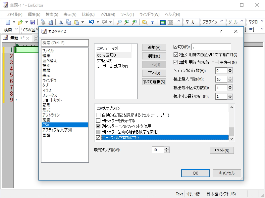Image resolution: width=265 pixels, height=198 pixels.
Task: Expand the プラグイン toolbar overflow chevron
Action: coord(221,21)
